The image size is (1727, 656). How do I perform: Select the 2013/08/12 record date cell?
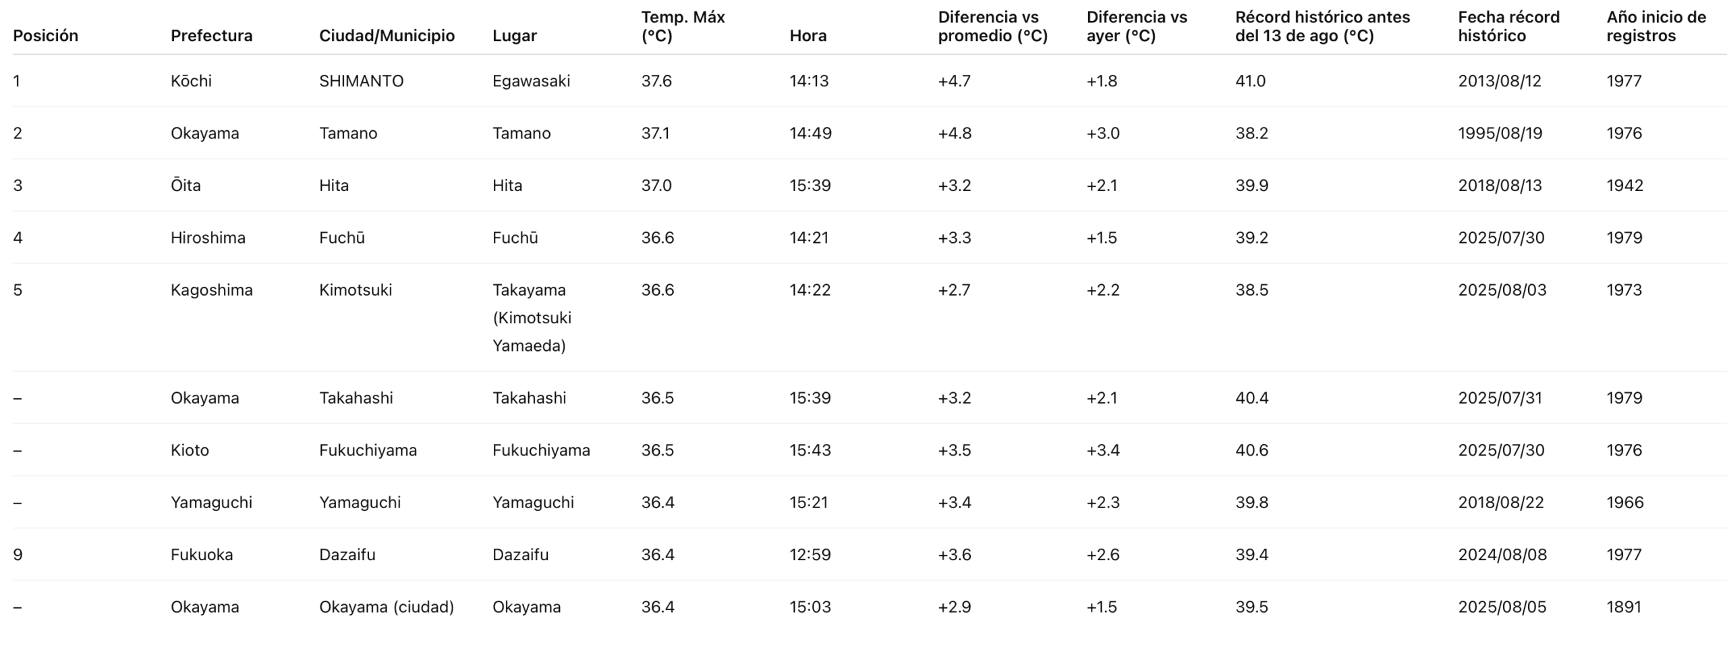click(1499, 81)
